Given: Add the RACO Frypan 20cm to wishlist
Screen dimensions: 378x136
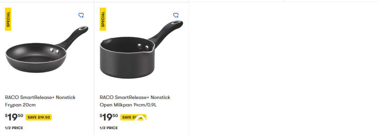Looking at the screenshot, I should pyautogui.click(x=81, y=15).
